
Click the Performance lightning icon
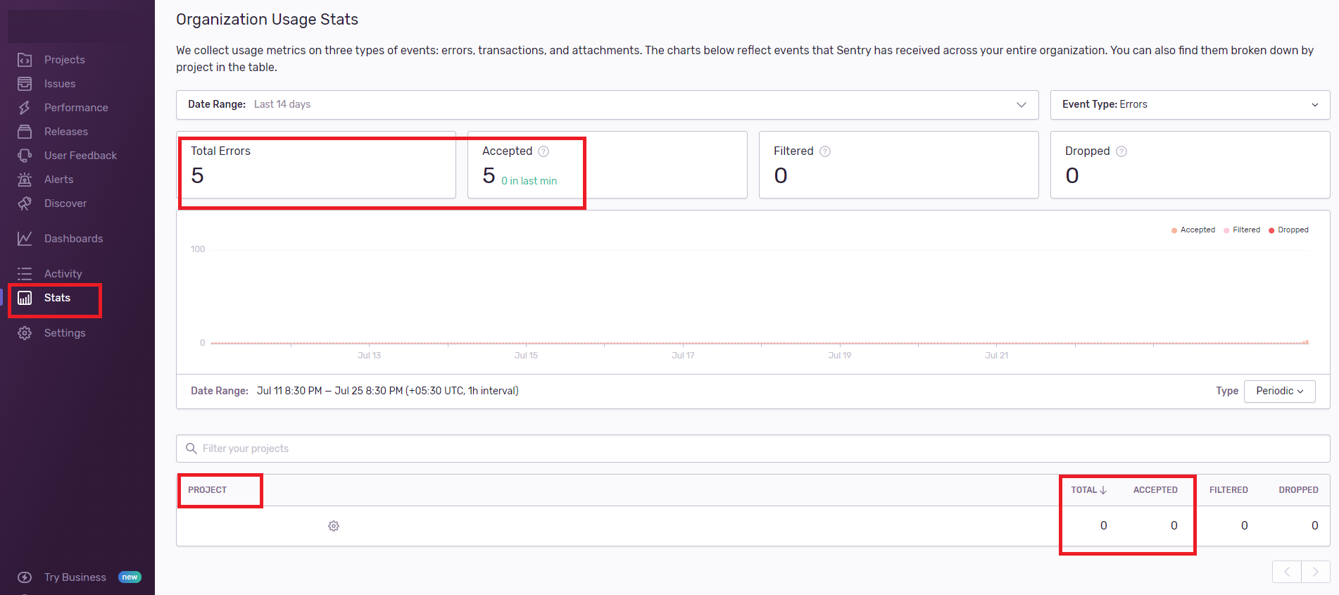[x=25, y=108]
